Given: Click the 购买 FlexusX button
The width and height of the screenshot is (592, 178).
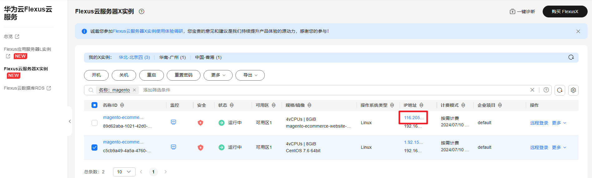Looking at the screenshot, I should [x=565, y=12].
